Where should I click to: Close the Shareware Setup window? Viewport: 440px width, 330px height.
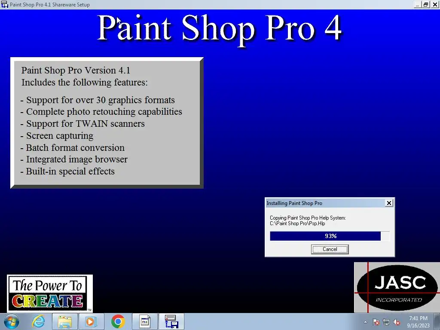tap(435, 4)
